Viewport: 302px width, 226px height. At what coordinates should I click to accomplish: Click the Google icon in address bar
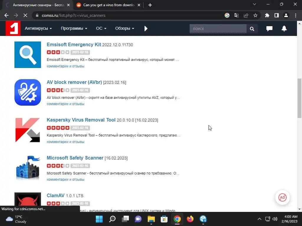(x=227, y=15)
